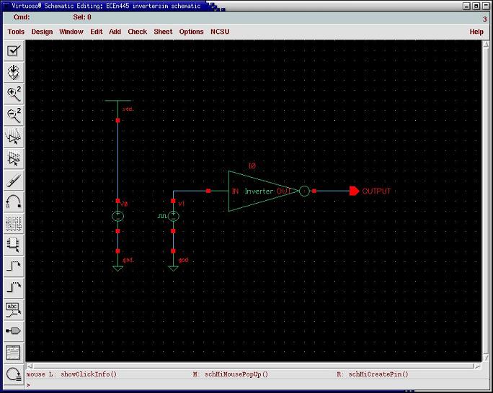Screen dimensions: 493x393
Task: Open the NCSU menu
Action: 219,32
